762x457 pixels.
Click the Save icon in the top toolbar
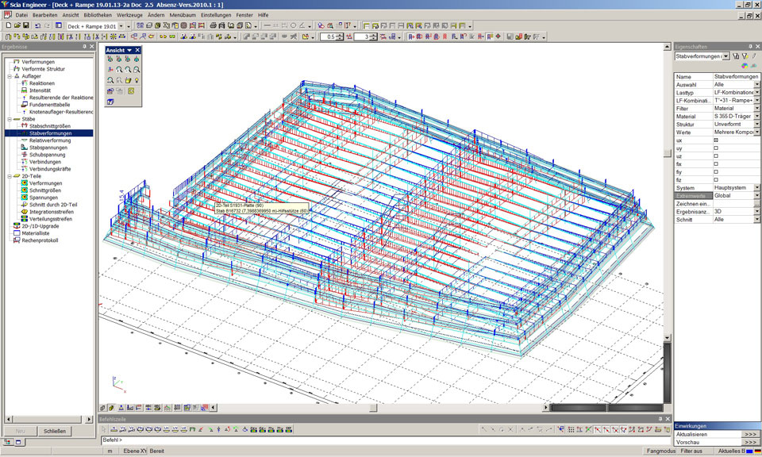(x=26, y=25)
